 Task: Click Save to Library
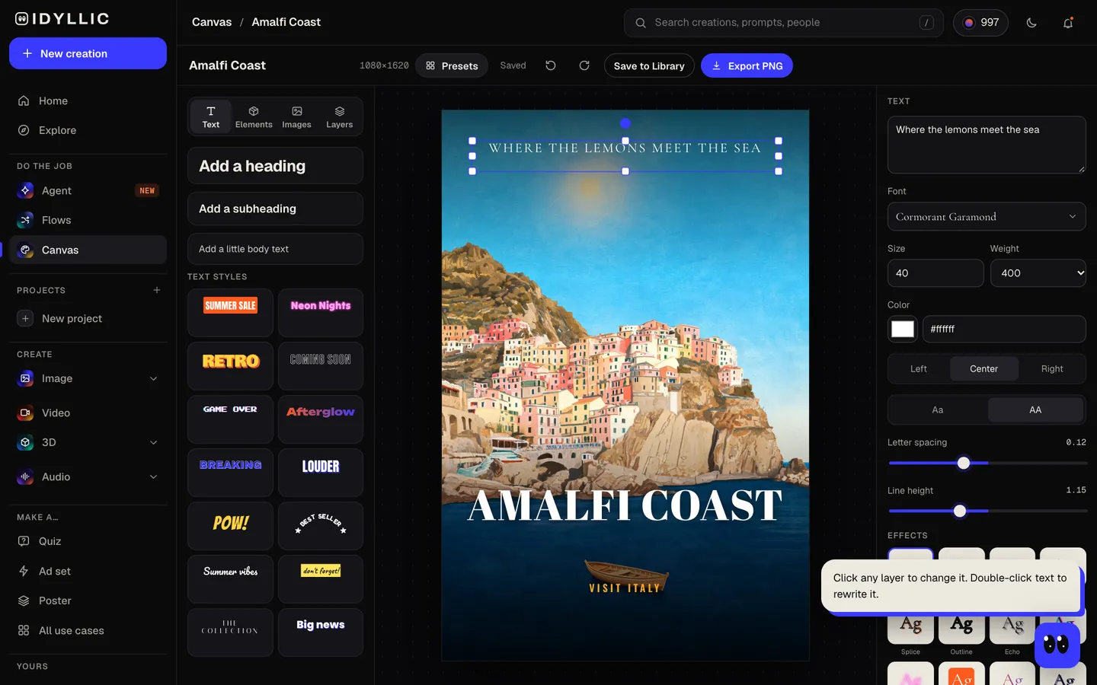(649, 65)
